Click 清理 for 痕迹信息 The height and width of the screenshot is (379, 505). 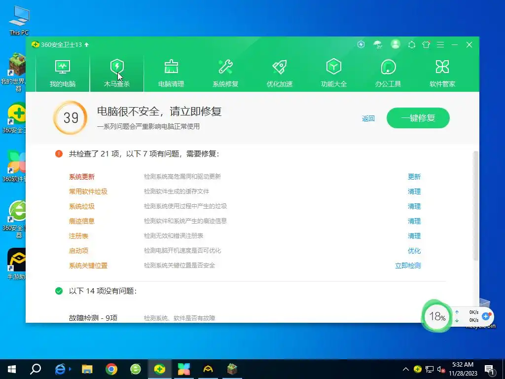pos(414,221)
